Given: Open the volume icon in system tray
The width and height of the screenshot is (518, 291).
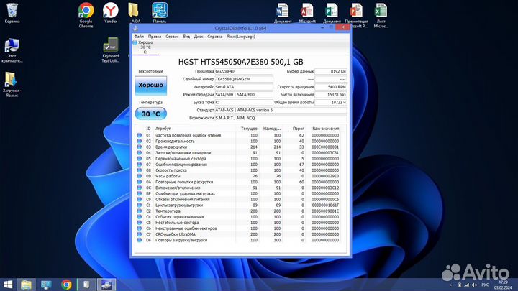Looking at the screenshot, I should [474, 285].
